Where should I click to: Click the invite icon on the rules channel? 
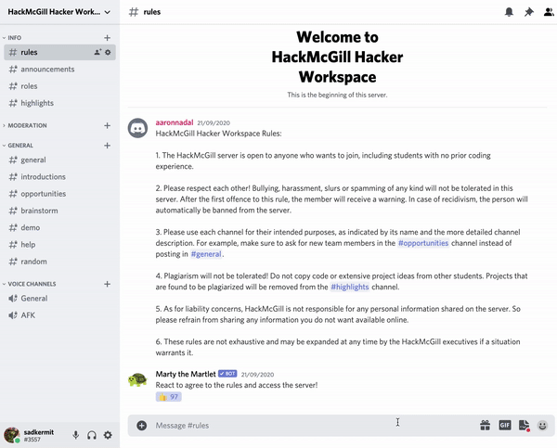97,53
